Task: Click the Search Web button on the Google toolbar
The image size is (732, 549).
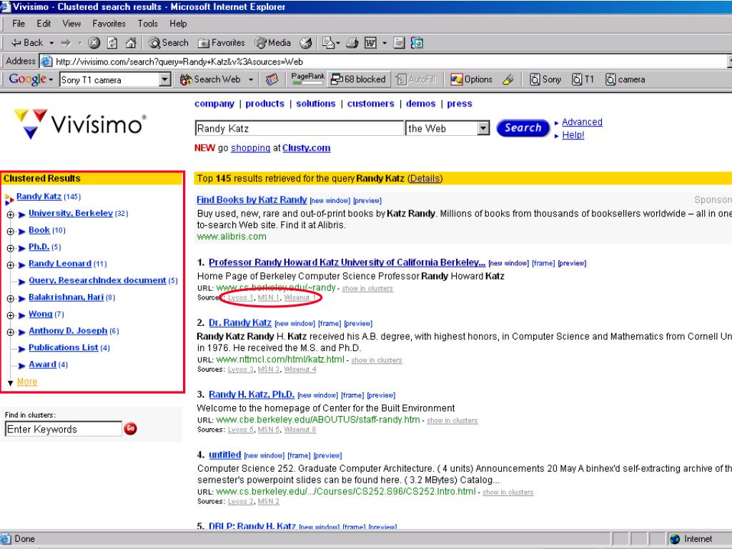Action: 211,79
